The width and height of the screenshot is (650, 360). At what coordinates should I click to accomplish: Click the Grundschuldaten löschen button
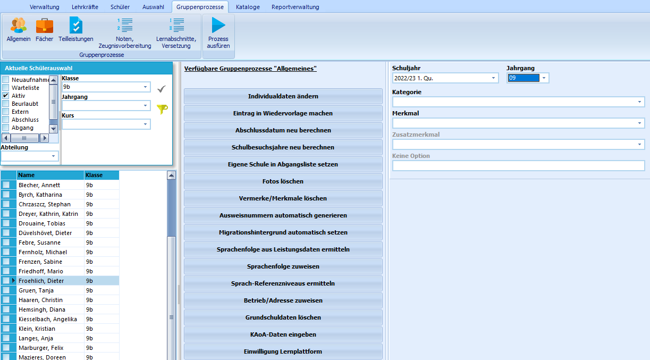tap(283, 317)
